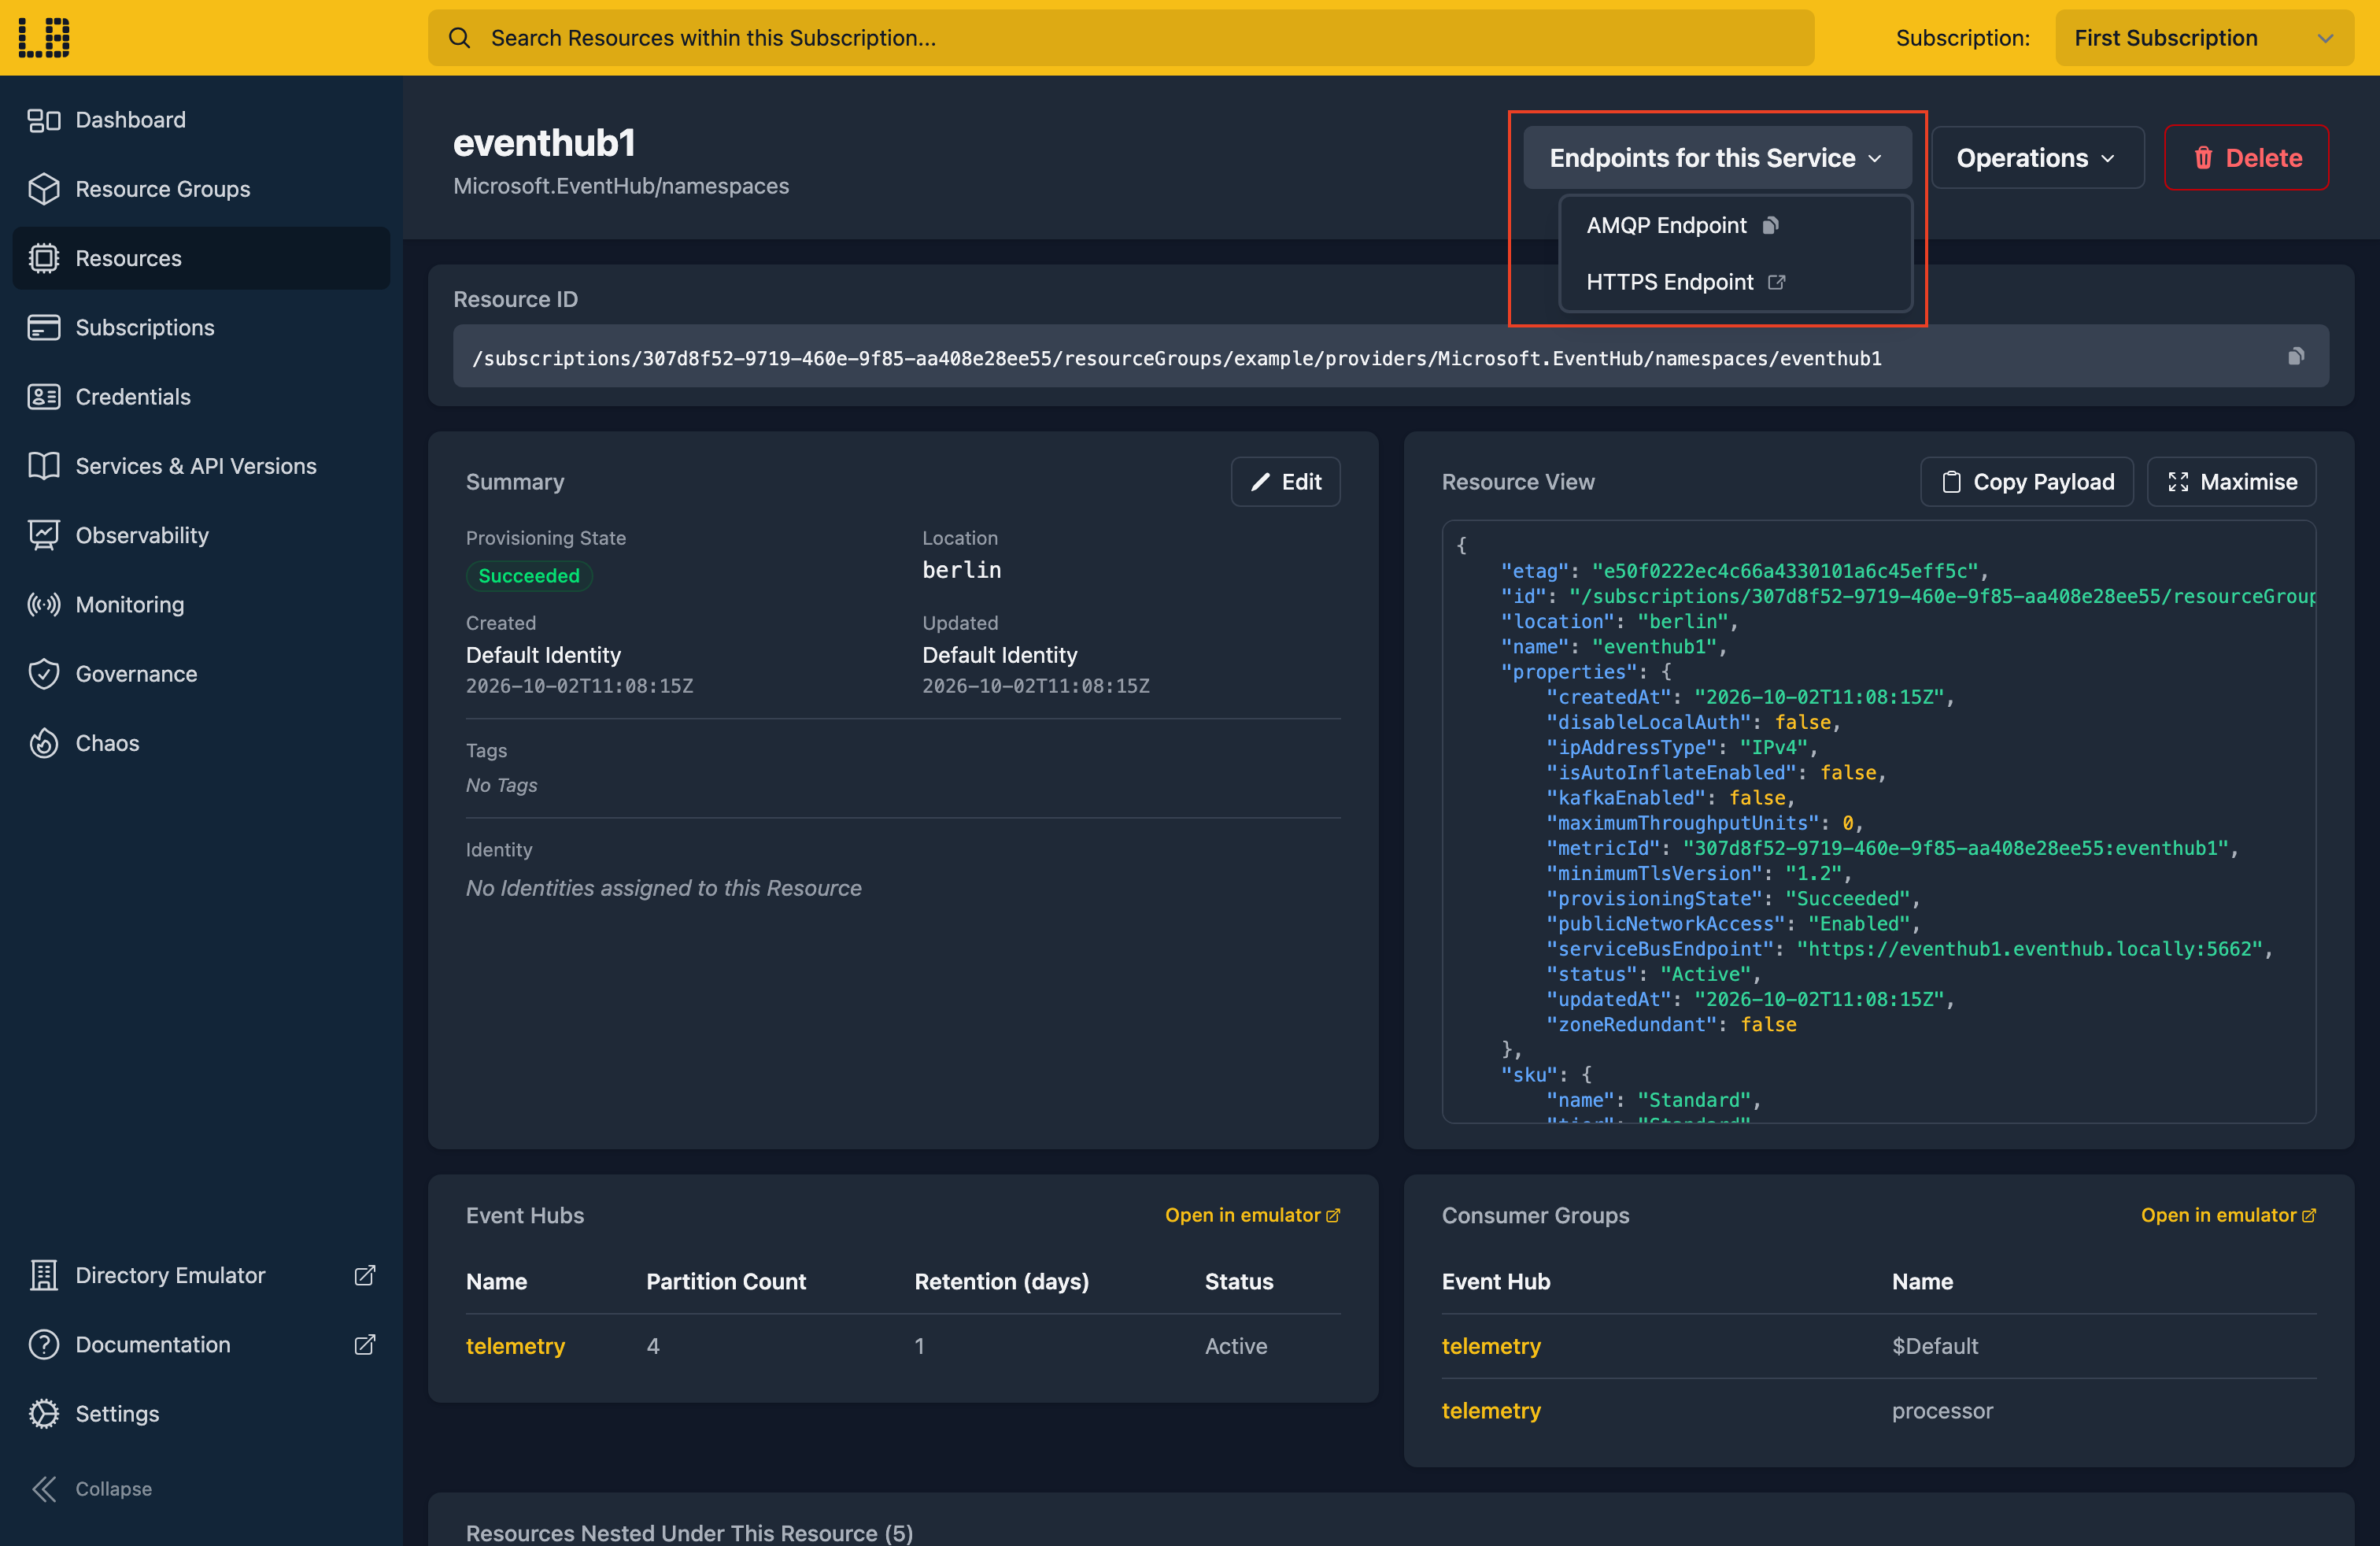The height and width of the screenshot is (1546, 2380).
Task: Expand the Operations dropdown
Action: point(2037,158)
